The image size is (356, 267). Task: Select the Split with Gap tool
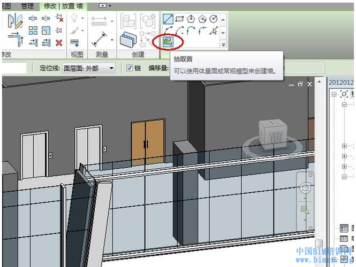point(46,18)
